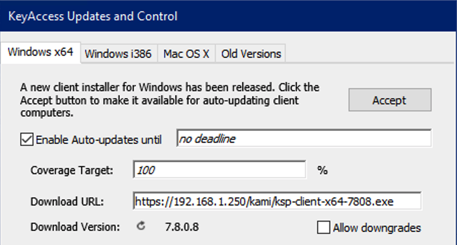Click the 'Download URL:' label
This screenshot has width=457, height=245.
pyautogui.click(x=67, y=201)
